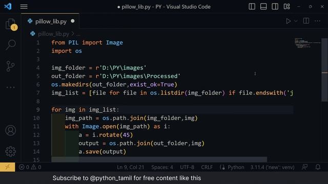The image size is (328, 184).
Task: Open the notifications bell
Action: click(318, 167)
